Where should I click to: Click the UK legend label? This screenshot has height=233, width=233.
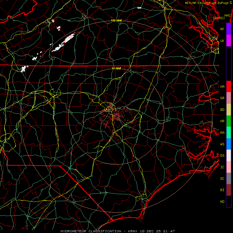(222, 41)
